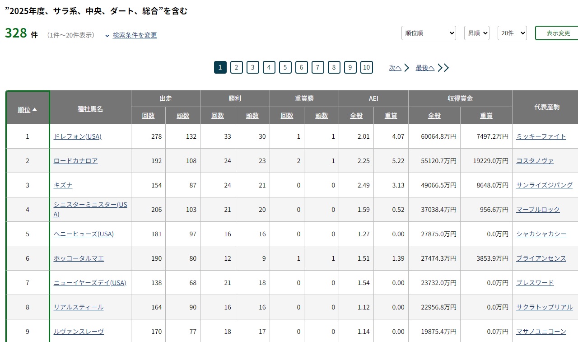This screenshot has width=578, height=342.
Task: Open the ドレフォン(USA) stallion link
Action: 77,136
